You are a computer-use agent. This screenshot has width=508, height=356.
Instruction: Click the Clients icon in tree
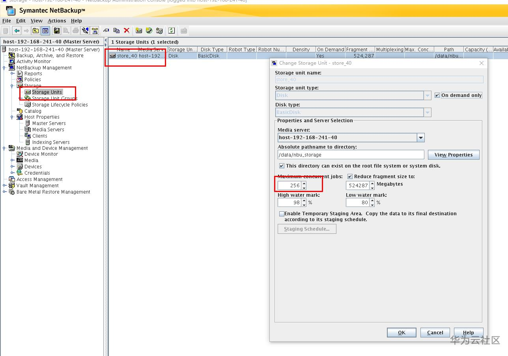click(28, 136)
